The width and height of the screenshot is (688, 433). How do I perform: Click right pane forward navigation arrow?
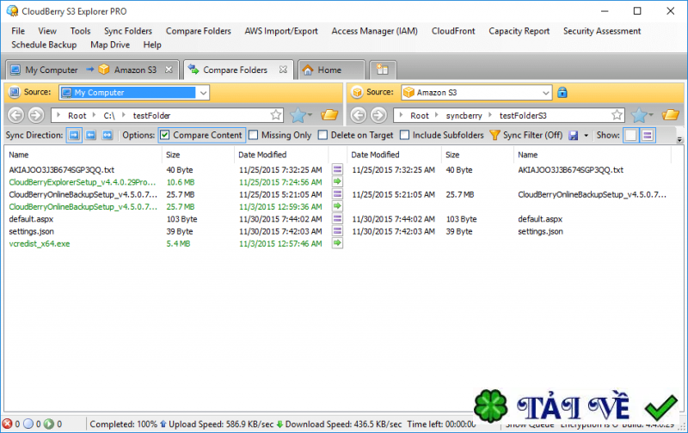(378, 115)
